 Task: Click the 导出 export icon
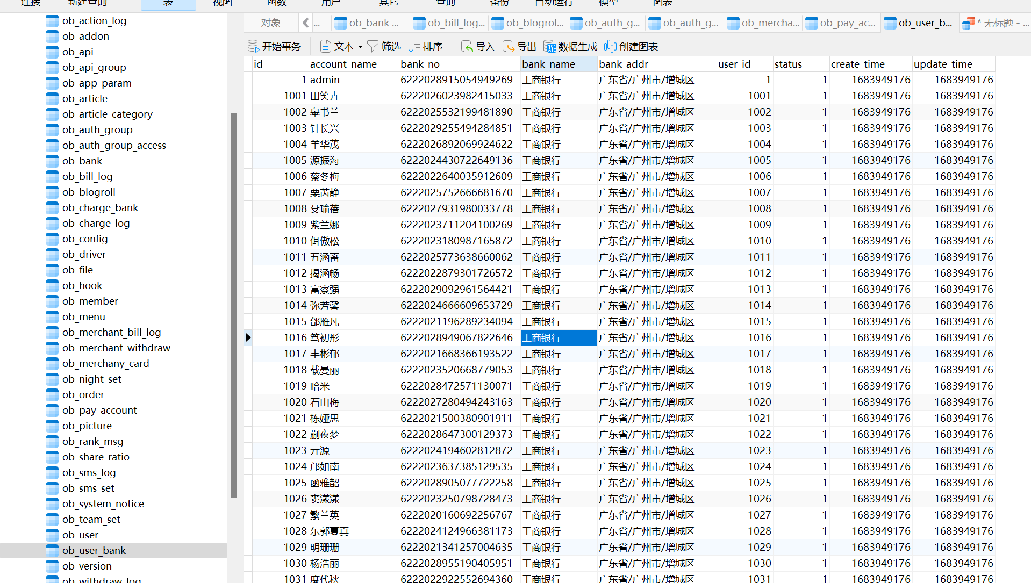(508, 47)
